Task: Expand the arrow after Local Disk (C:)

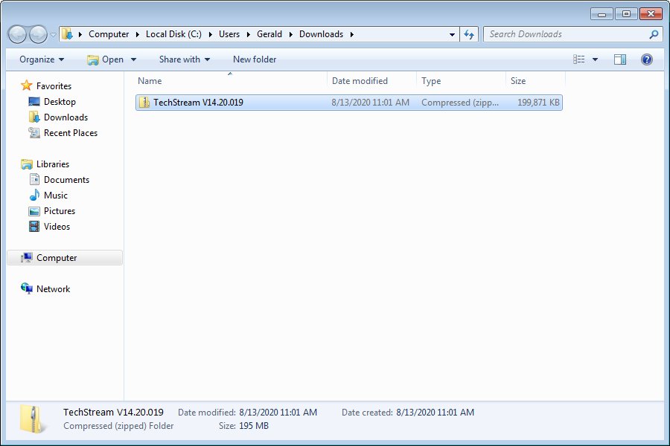Action: pos(210,34)
